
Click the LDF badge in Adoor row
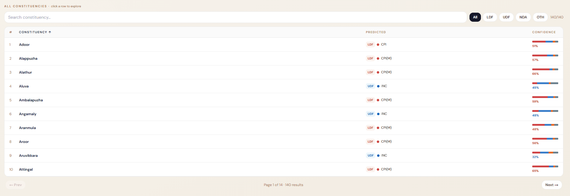tap(370, 45)
